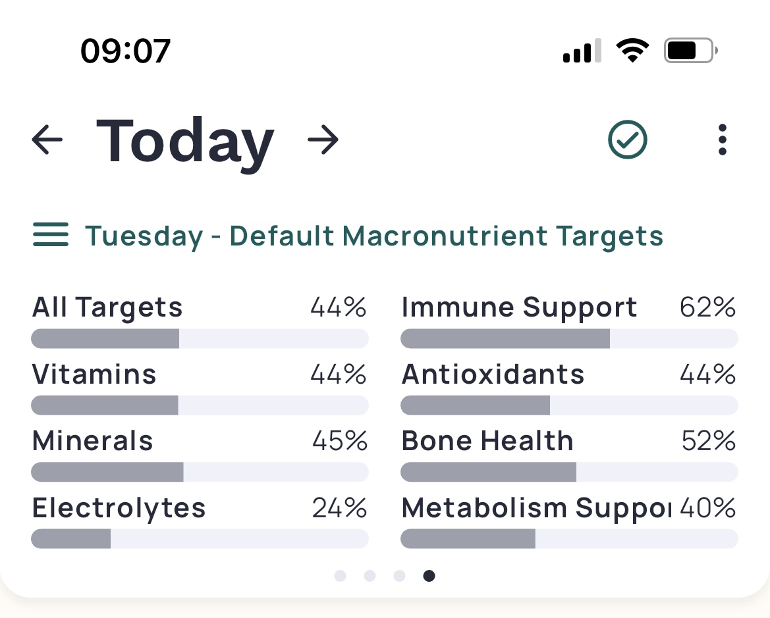Screen dimensions: 770x618
Task: Switch to the second summary page dot
Action: click(x=370, y=576)
